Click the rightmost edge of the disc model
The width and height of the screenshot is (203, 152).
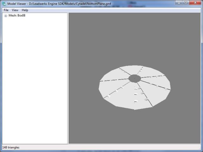[170, 85]
